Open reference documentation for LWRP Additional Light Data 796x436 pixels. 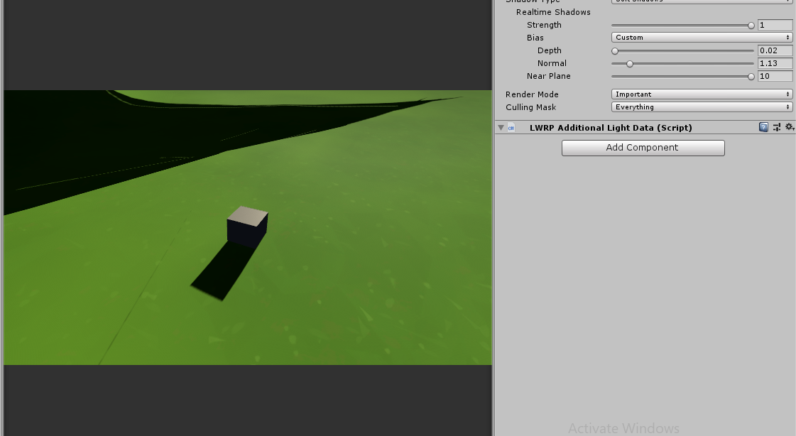(x=763, y=127)
